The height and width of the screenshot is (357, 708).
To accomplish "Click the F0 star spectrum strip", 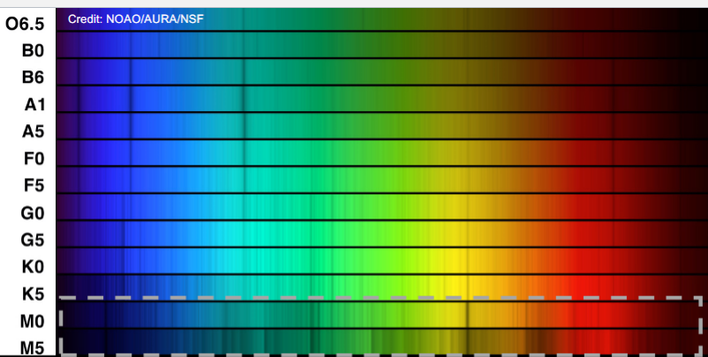I will tap(382, 153).
